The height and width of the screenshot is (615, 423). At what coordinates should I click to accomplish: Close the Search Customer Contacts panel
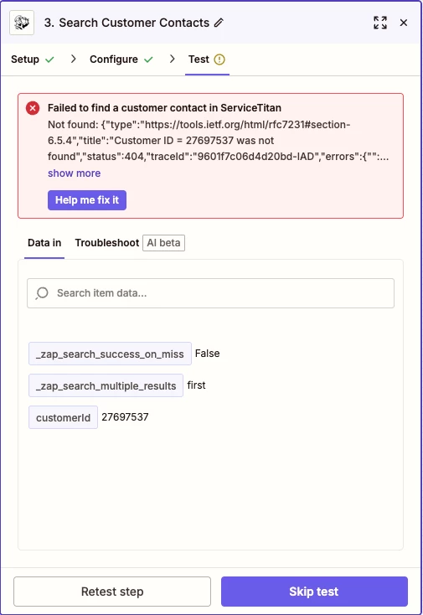pos(404,23)
